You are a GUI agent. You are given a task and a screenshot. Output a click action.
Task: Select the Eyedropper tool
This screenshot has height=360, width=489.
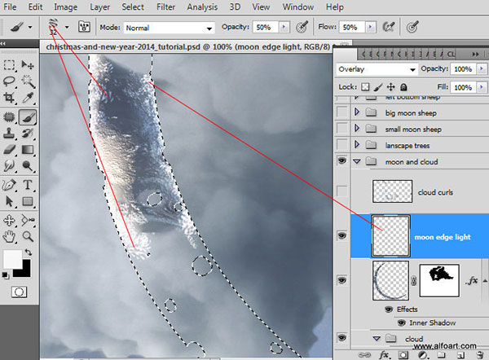[28, 98]
